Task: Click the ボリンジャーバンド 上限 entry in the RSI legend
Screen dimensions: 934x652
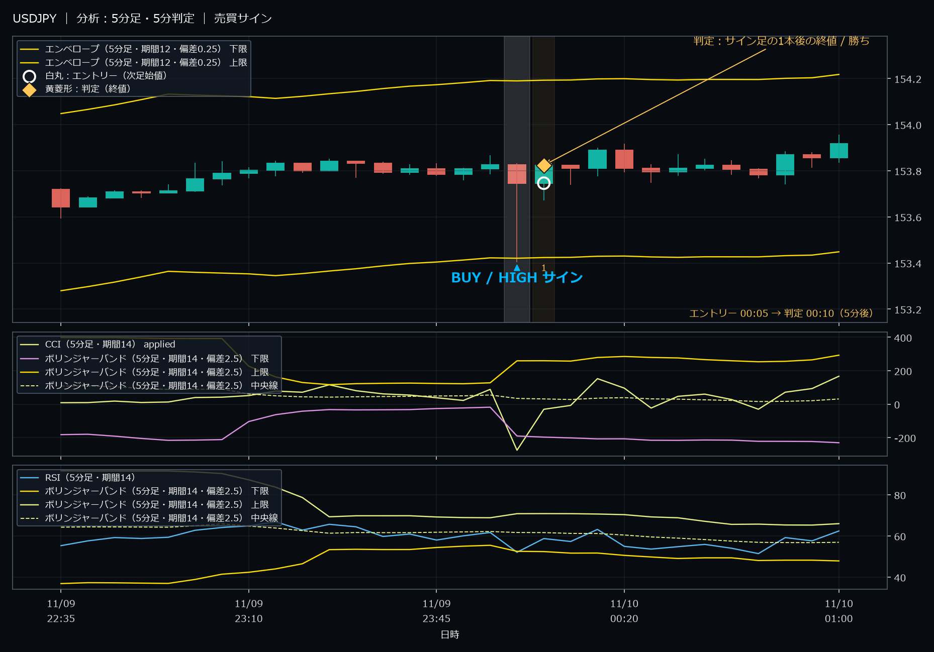Action: (x=145, y=505)
